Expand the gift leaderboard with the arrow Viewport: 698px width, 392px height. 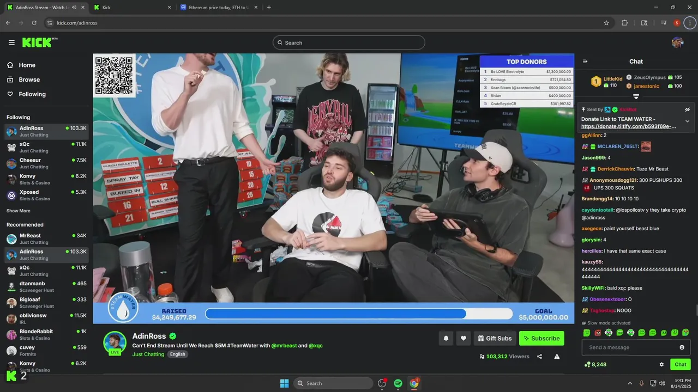point(636,96)
